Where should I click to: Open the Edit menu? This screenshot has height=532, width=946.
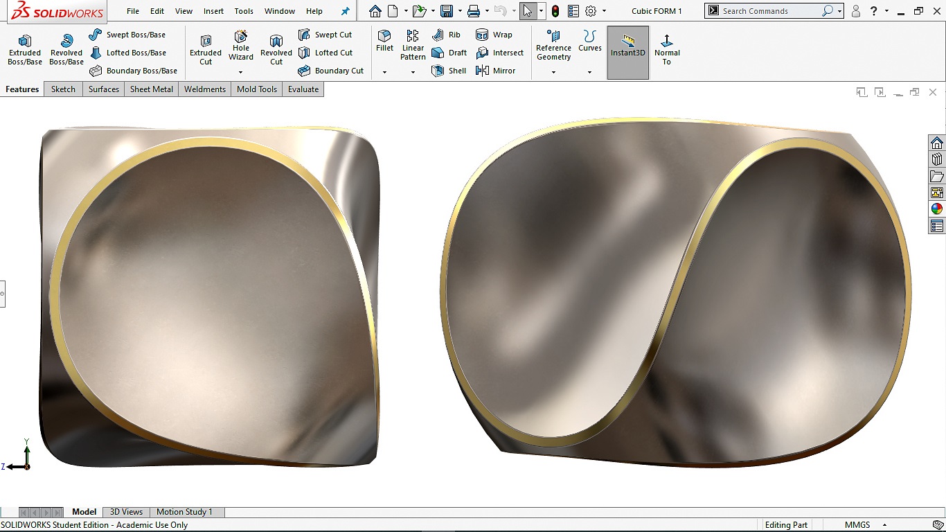tap(157, 11)
